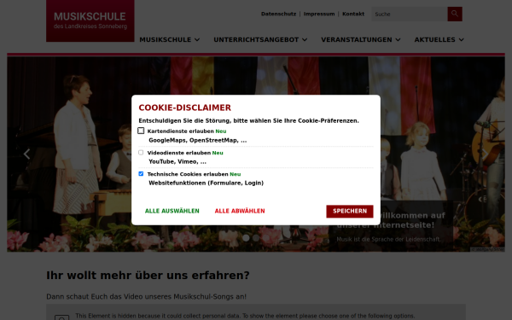Image resolution: width=512 pixels, height=320 pixels.
Task: Open the Kontakt link
Action: coord(353,14)
